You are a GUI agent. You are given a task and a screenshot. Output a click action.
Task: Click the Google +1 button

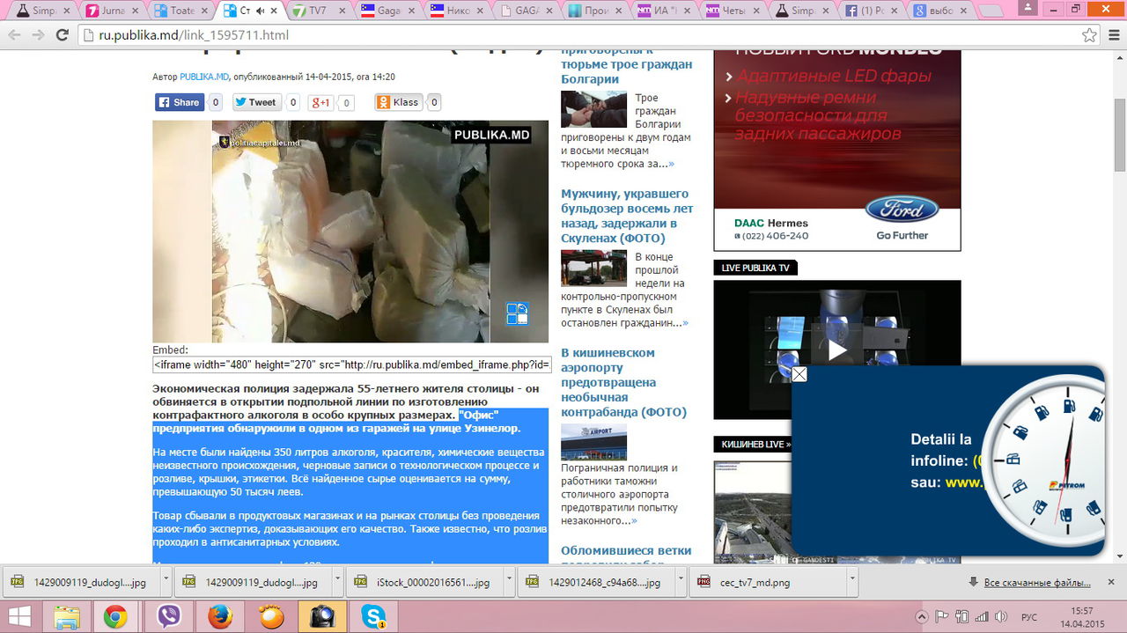click(x=320, y=102)
